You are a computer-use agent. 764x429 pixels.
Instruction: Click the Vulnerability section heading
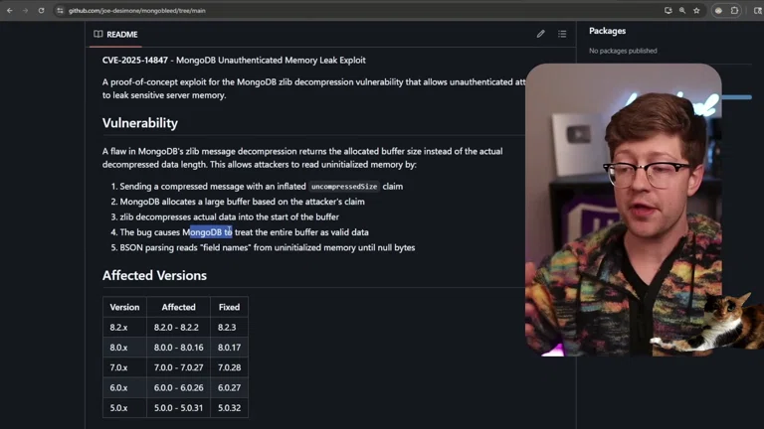coord(139,123)
